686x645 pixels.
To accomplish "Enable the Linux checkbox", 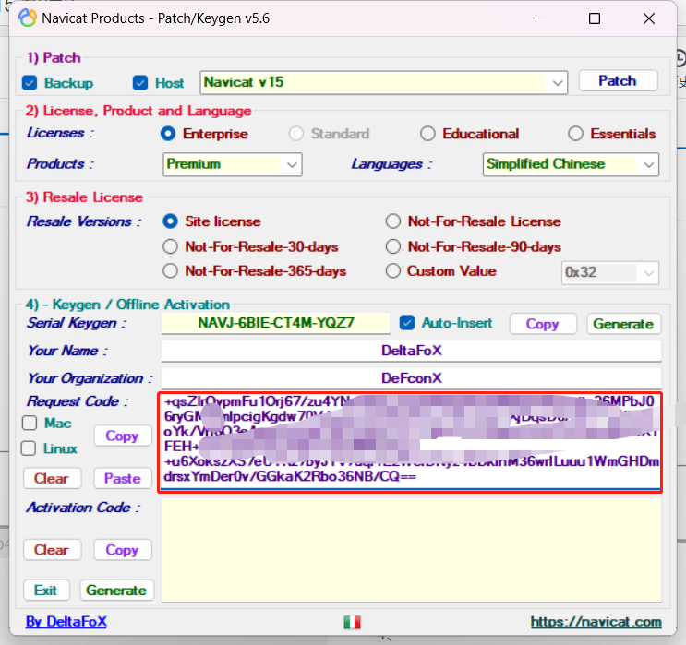I will pyautogui.click(x=30, y=448).
